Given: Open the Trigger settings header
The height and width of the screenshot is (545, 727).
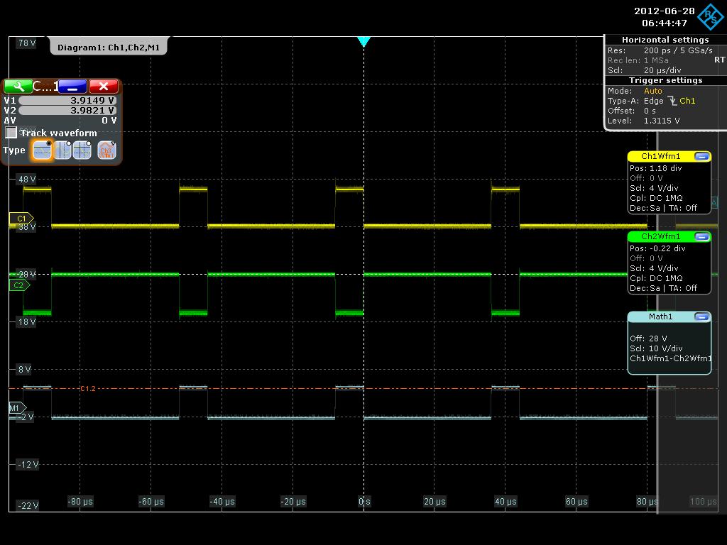Looking at the screenshot, I should click(665, 80).
